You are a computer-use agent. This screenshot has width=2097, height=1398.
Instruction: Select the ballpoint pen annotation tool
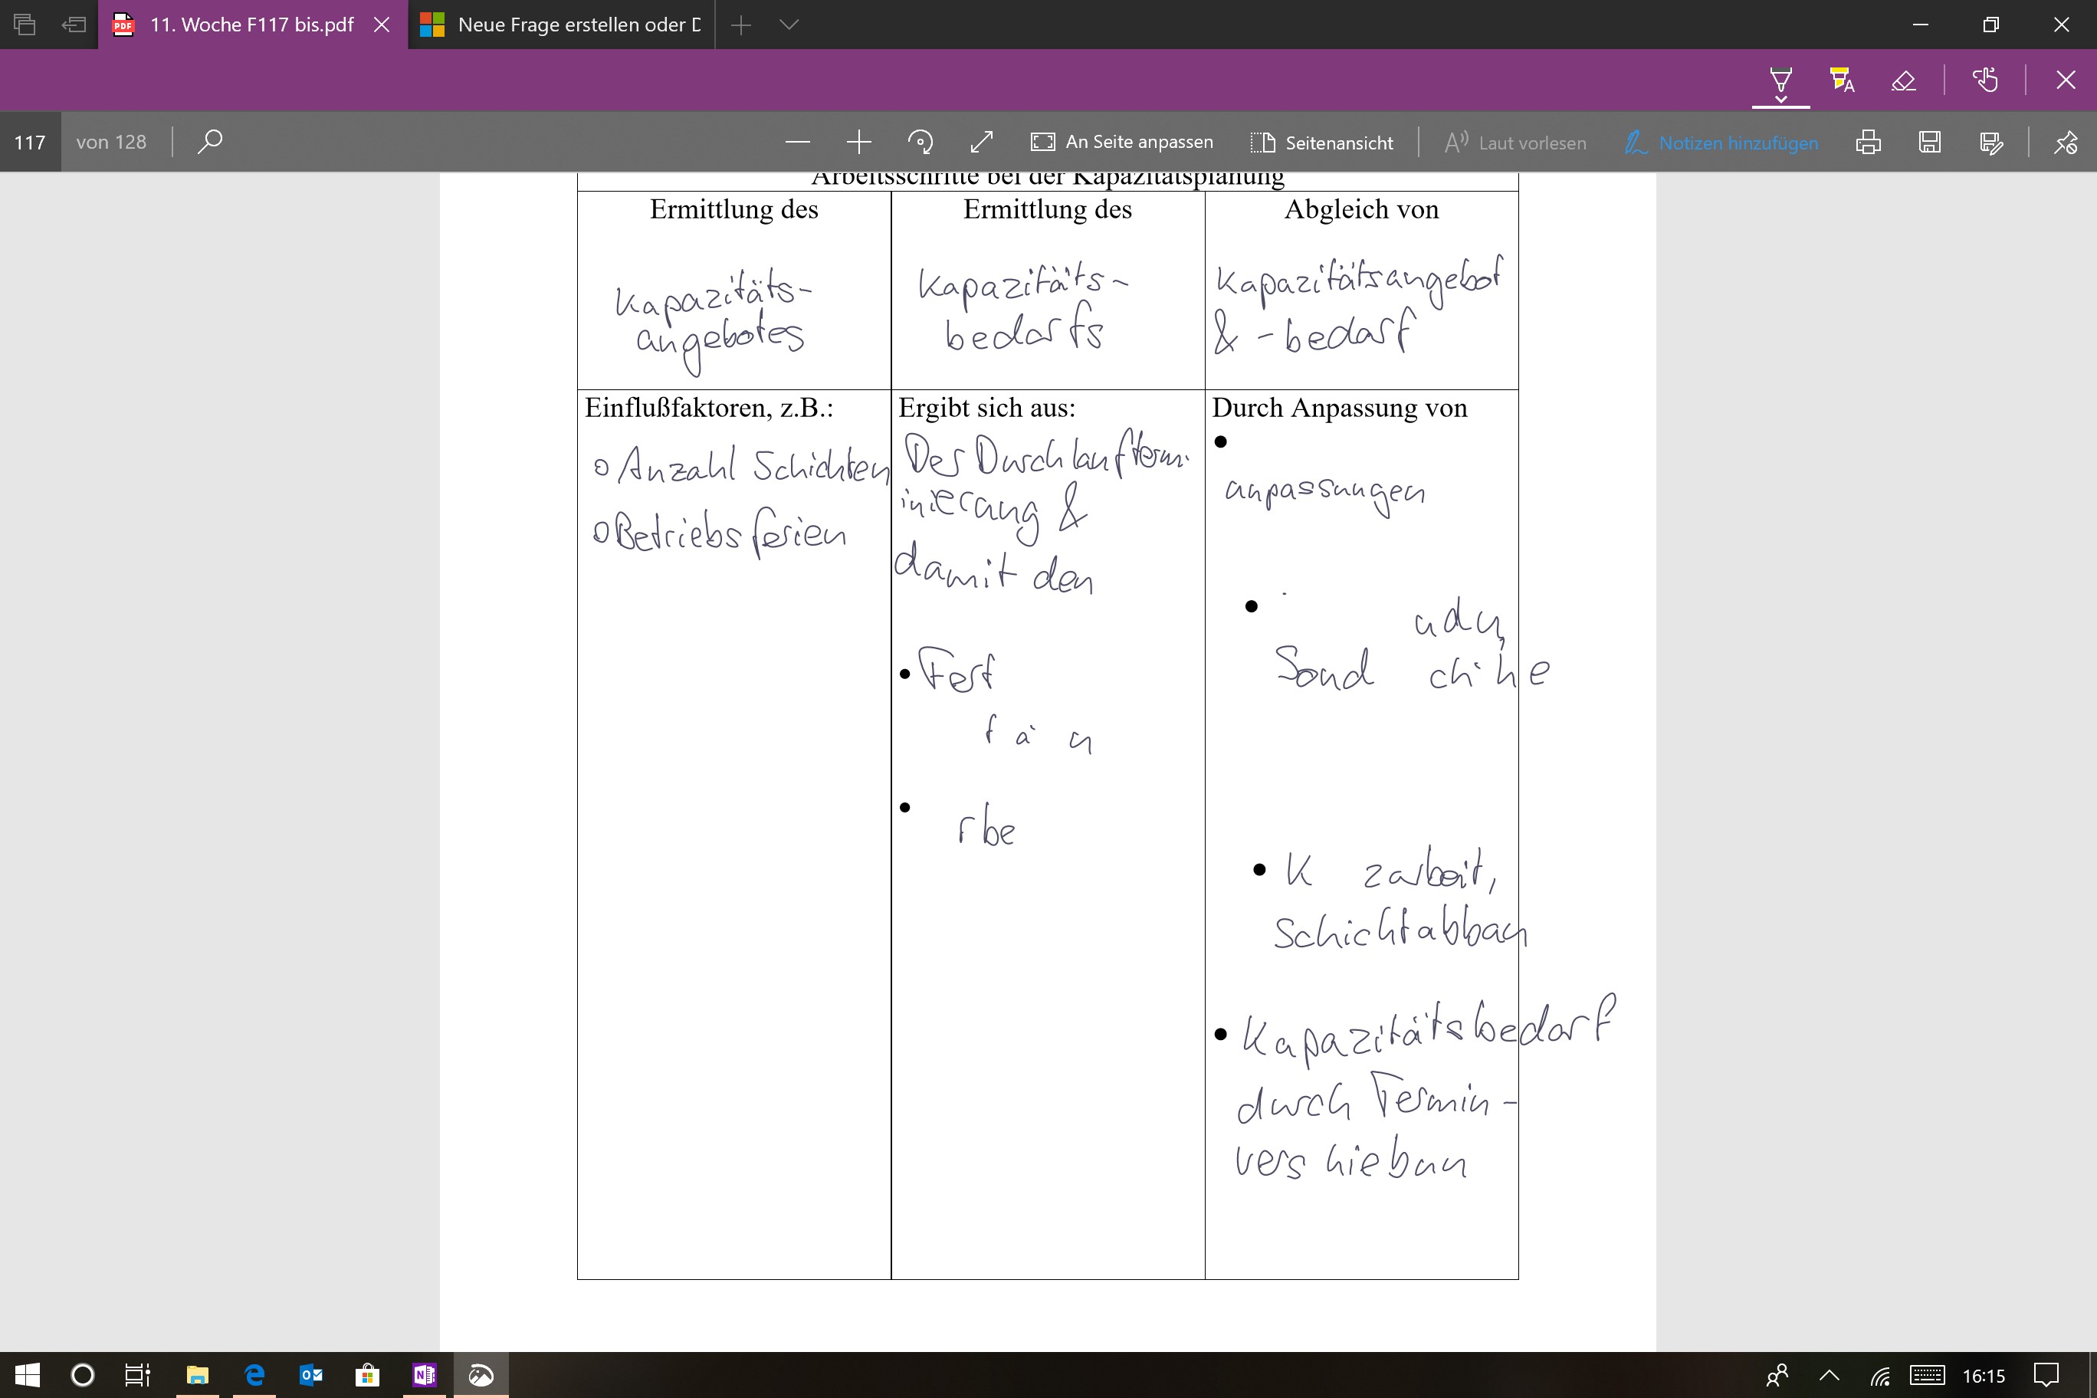[1780, 81]
